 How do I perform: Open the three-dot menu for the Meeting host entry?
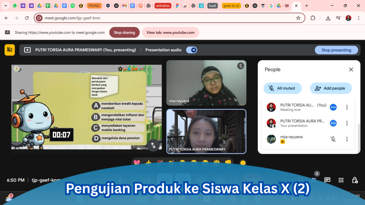point(347,107)
